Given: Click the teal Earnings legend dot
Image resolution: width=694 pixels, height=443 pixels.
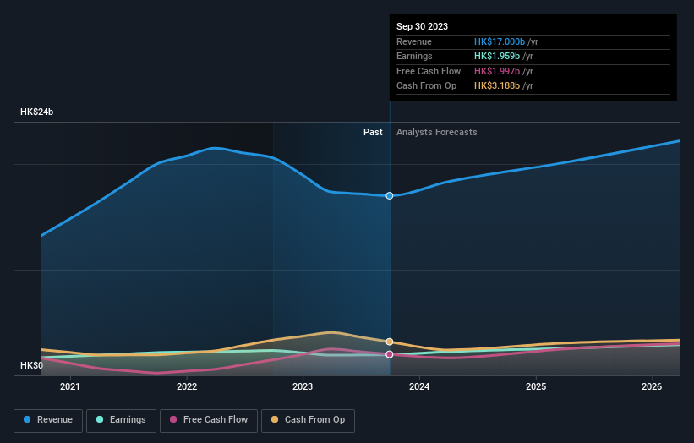Looking at the screenshot, I should click(x=100, y=419).
